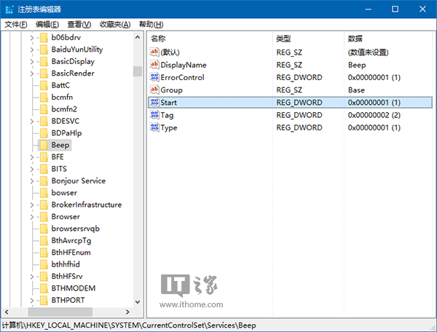Expand the BDESVC tree node
Viewport: 437px width, 332px height.
pyautogui.click(x=31, y=122)
